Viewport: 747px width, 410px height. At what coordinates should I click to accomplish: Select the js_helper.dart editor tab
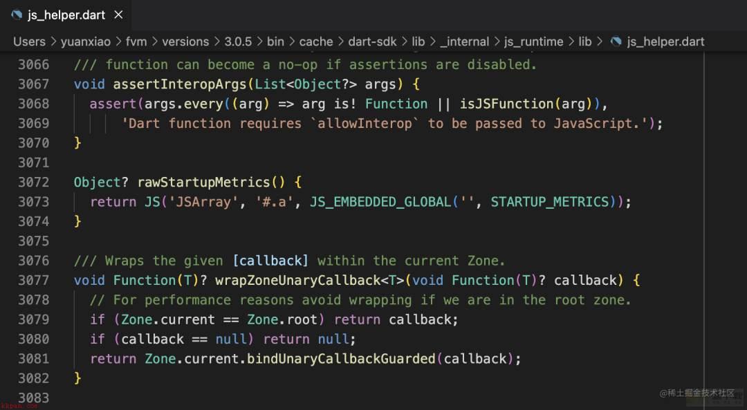pyautogui.click(x=66, y=15)
